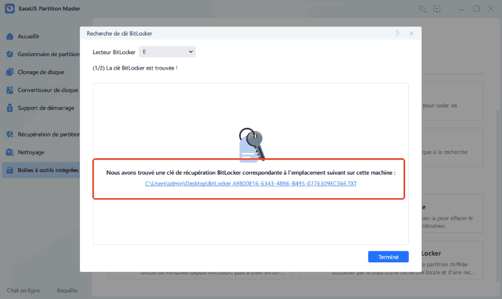Viewport: 502px width, 299px height.
Task: Open Clonage de disque in the sidebar
Action: [41, 72]
